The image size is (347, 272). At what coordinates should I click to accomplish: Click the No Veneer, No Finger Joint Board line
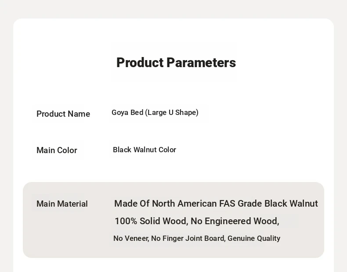197,238
